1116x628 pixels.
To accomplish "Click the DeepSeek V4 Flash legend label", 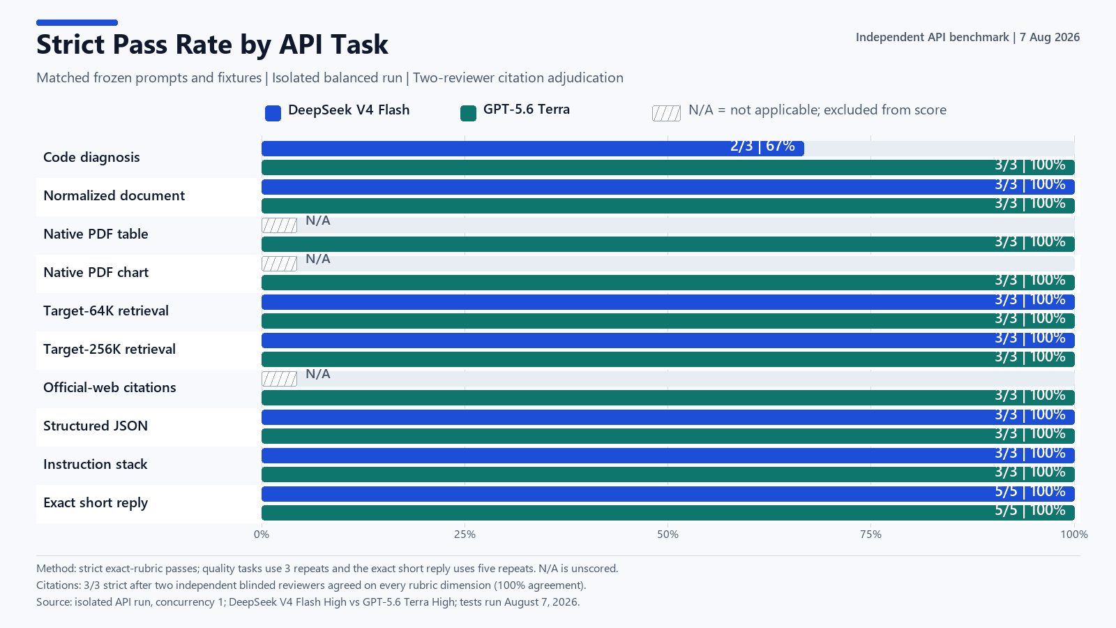I will tap(349, 110).
